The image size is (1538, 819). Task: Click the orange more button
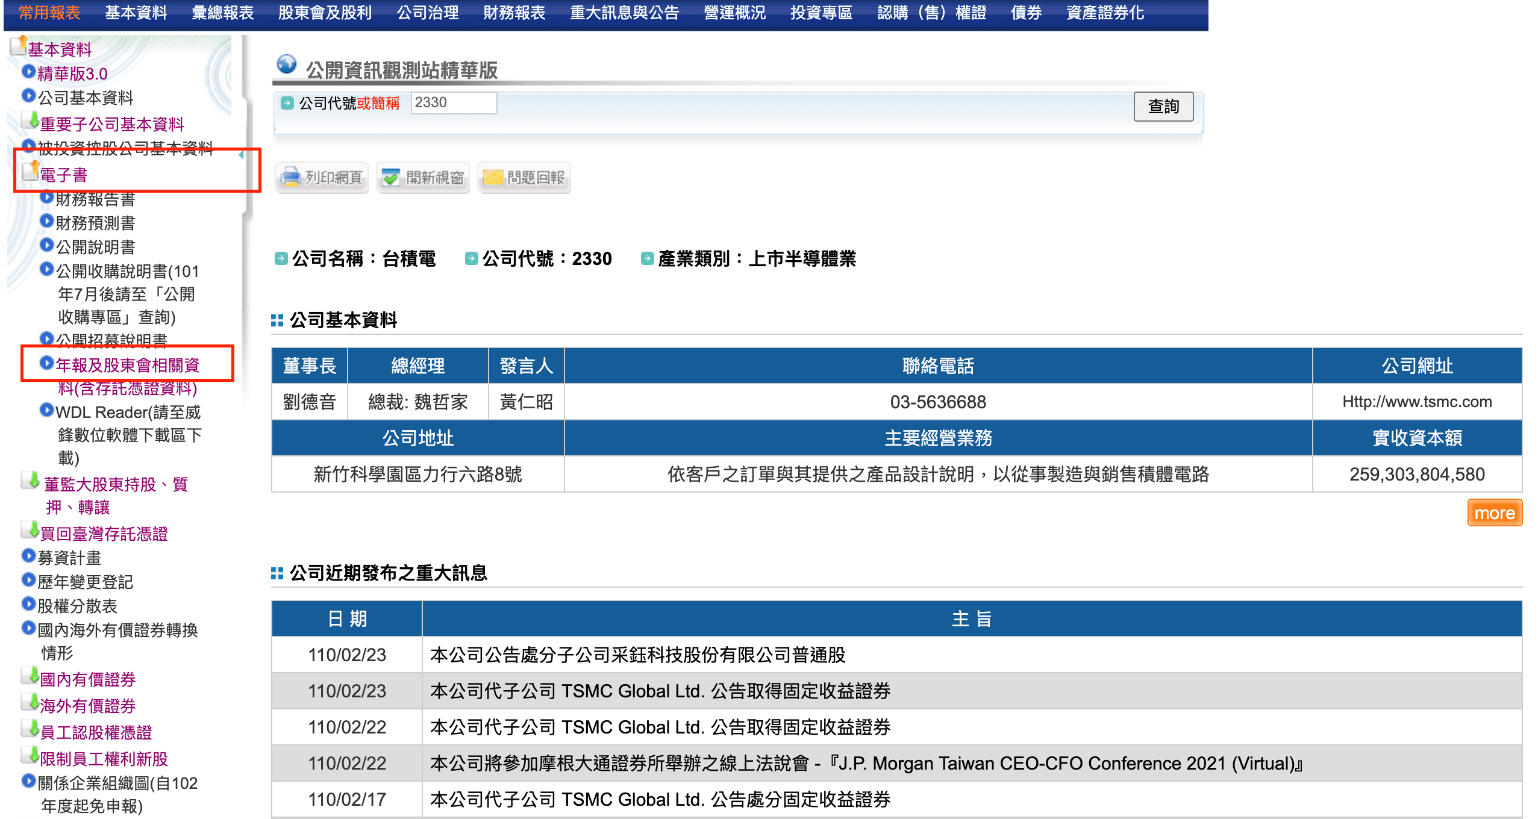[1494, 513]
